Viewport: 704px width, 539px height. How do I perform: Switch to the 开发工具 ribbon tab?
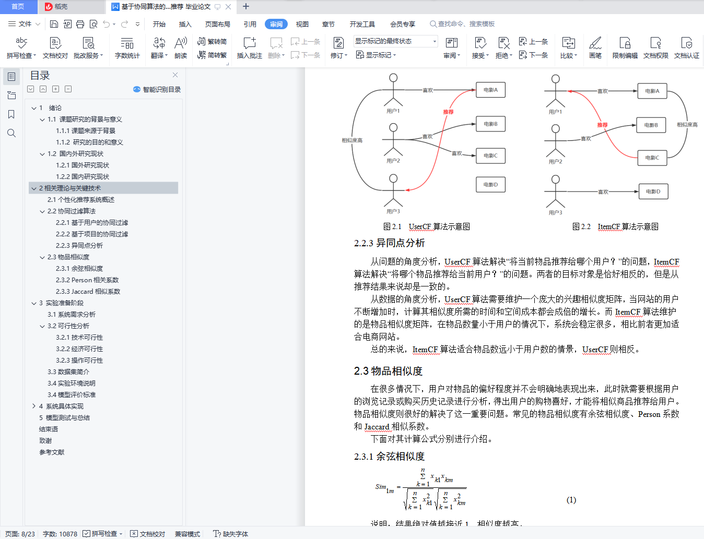click(x=362, y=24)
